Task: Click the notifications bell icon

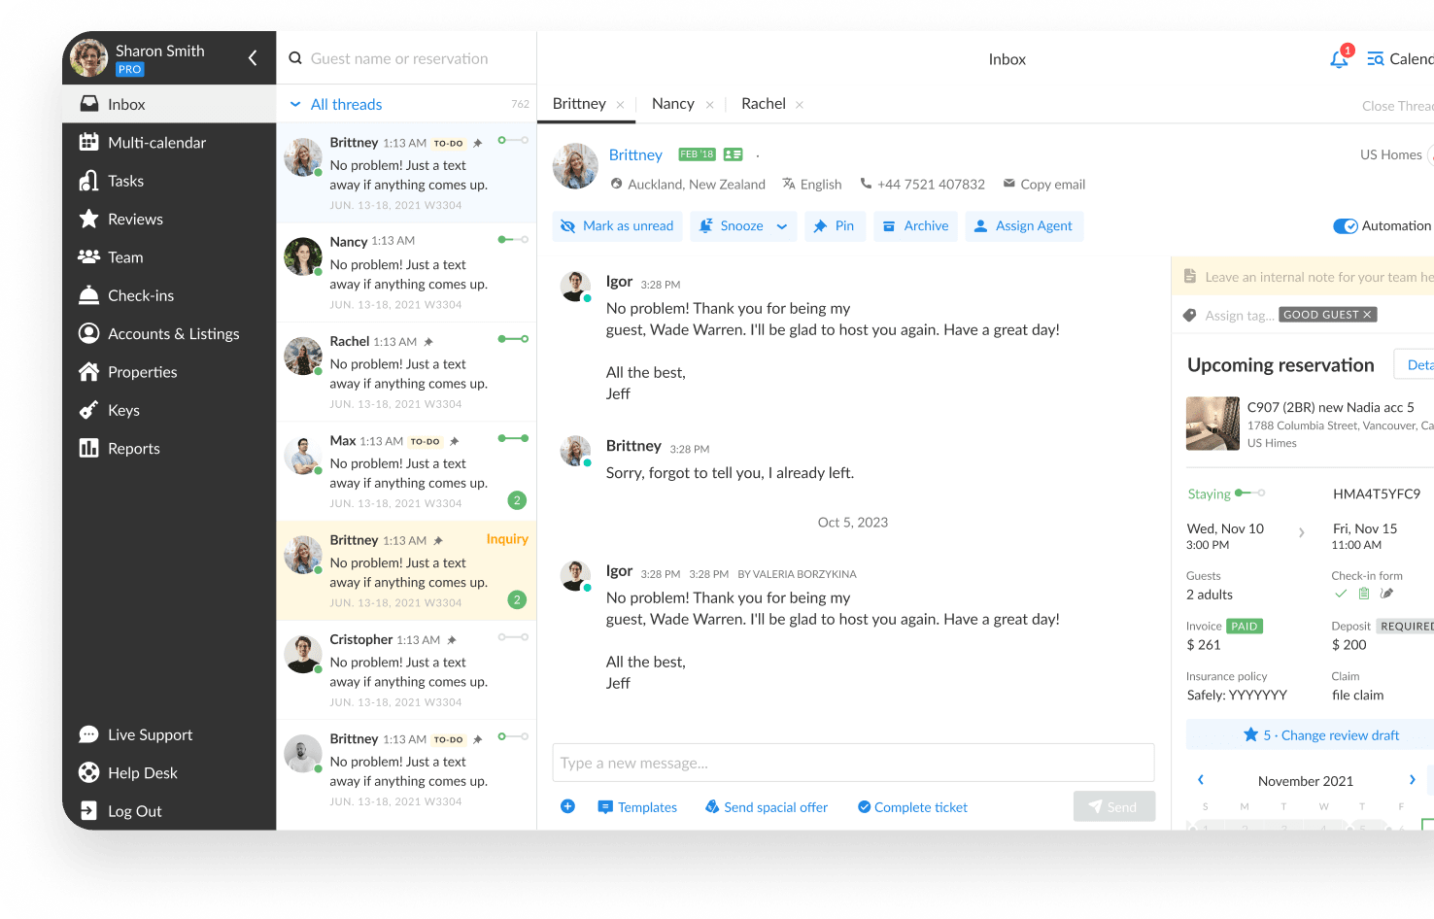Action: pos(1339,58)
